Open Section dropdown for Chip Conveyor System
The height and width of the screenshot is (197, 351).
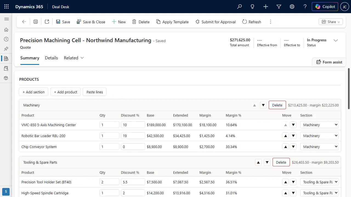coord(319,147)
